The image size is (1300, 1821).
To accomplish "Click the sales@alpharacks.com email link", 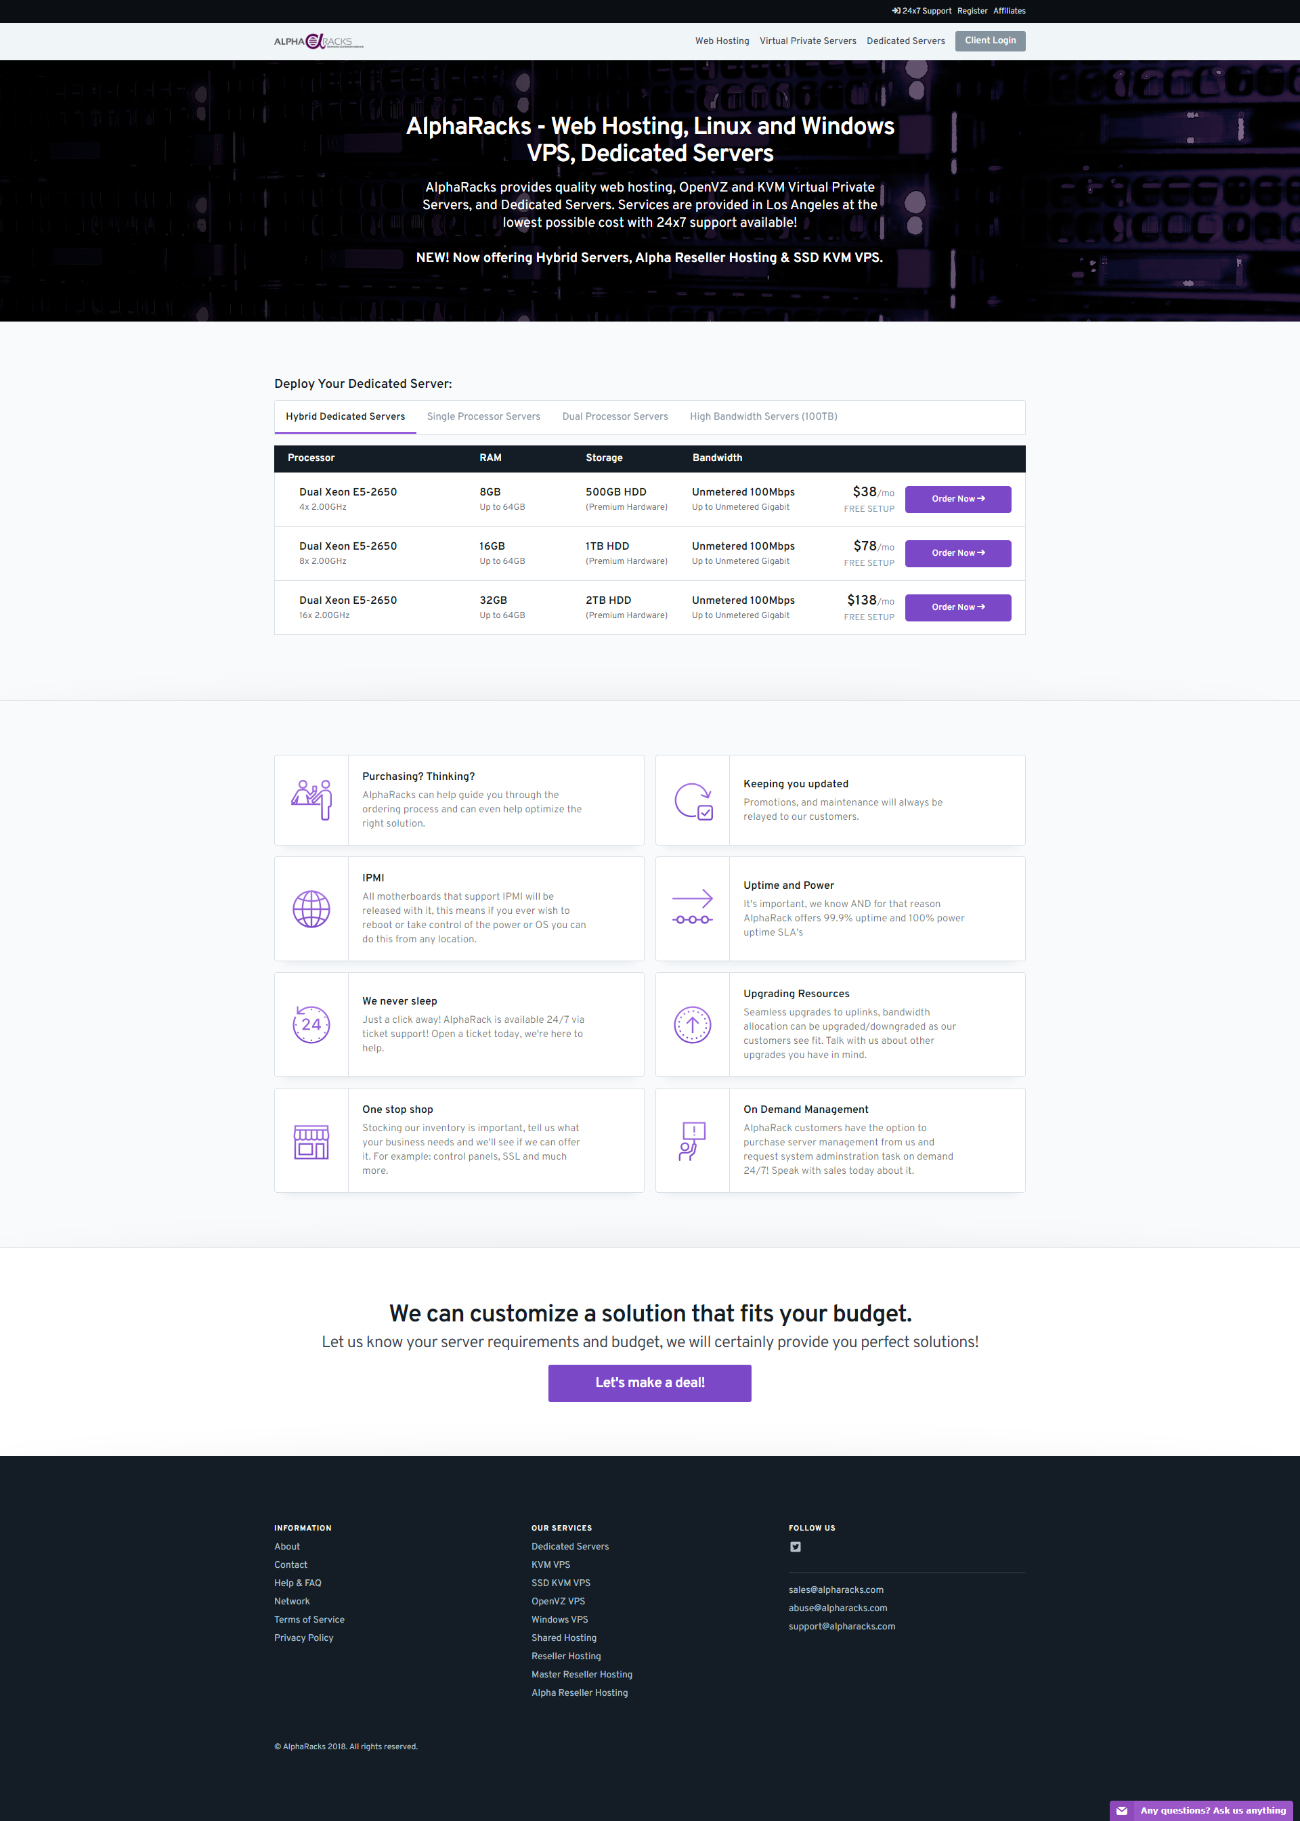I will (x=836, y=1589).
